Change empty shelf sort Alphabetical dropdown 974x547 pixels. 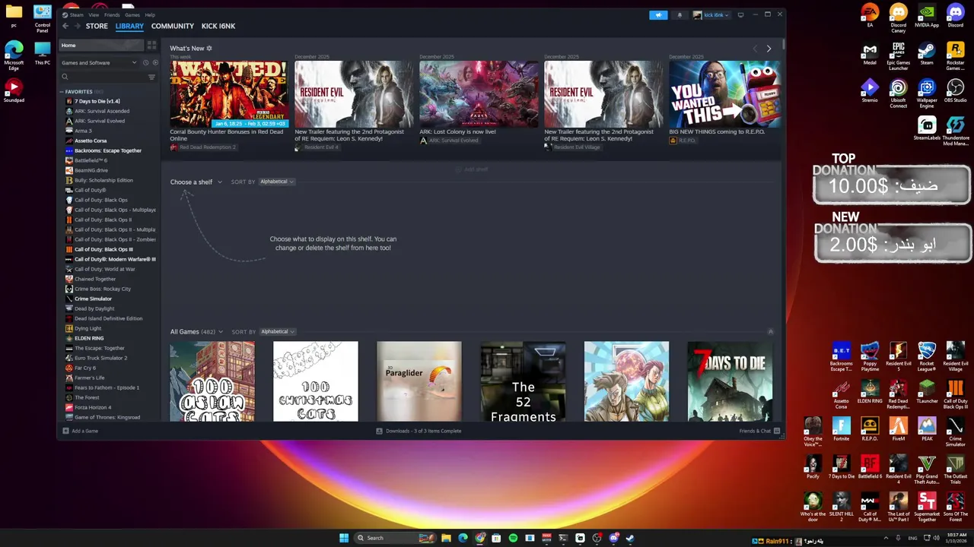coord(277,182)
